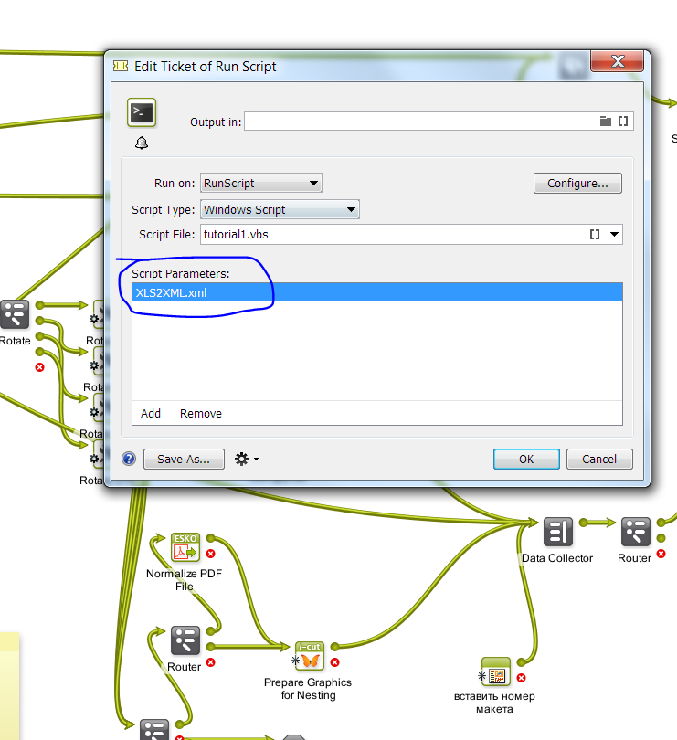Viewport: 677px width, 740px height.
Task: Close the Edit Ticket dialog
Action: tap(617, 61)
